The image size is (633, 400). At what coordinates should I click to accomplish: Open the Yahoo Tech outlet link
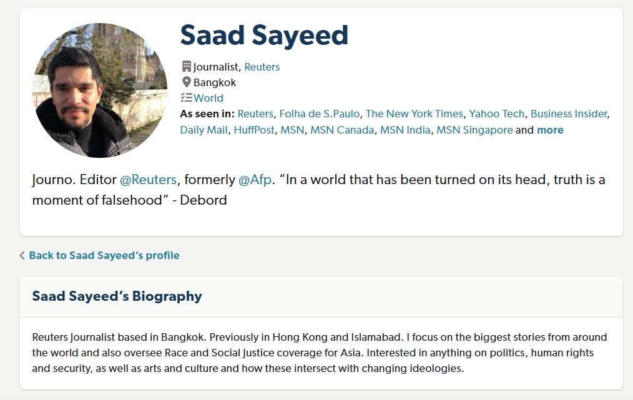pos(497,114)
